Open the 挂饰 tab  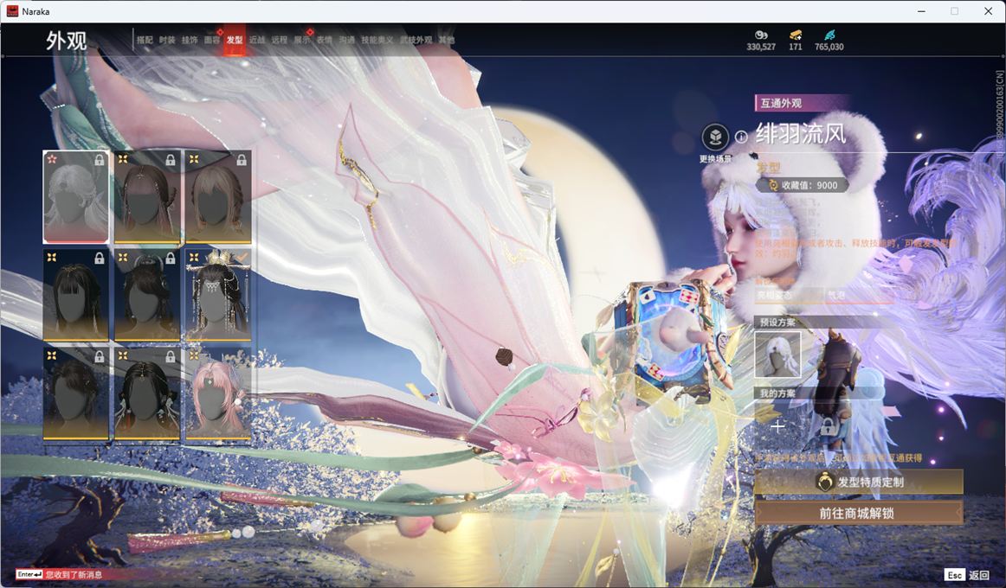tap(190, 40)
